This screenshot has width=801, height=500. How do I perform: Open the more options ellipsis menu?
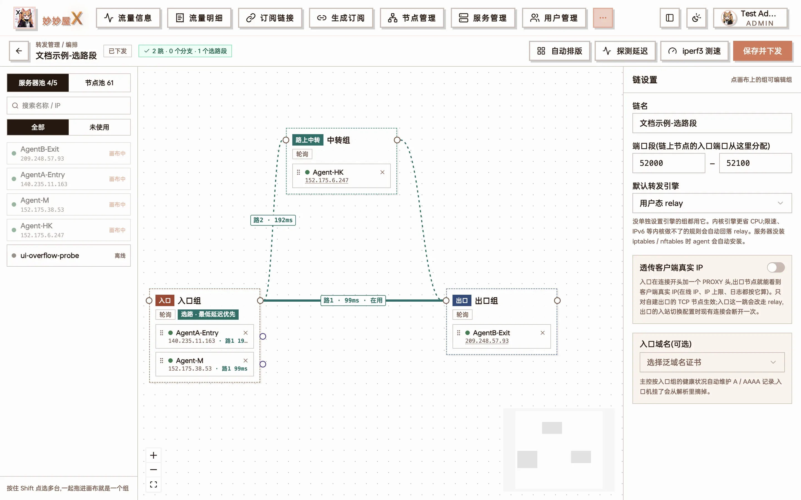pos(603,18)
